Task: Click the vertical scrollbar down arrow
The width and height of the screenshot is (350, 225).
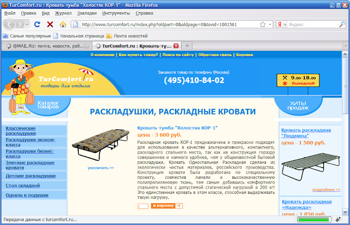Action: [345, 211]
